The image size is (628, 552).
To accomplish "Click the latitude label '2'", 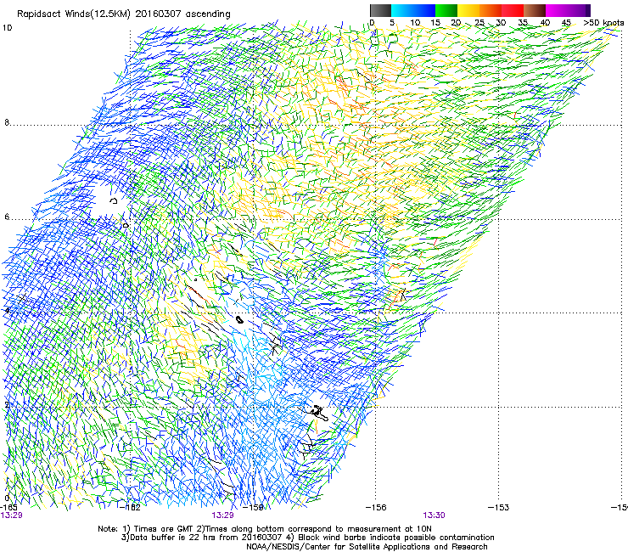I will click(7, 404).
